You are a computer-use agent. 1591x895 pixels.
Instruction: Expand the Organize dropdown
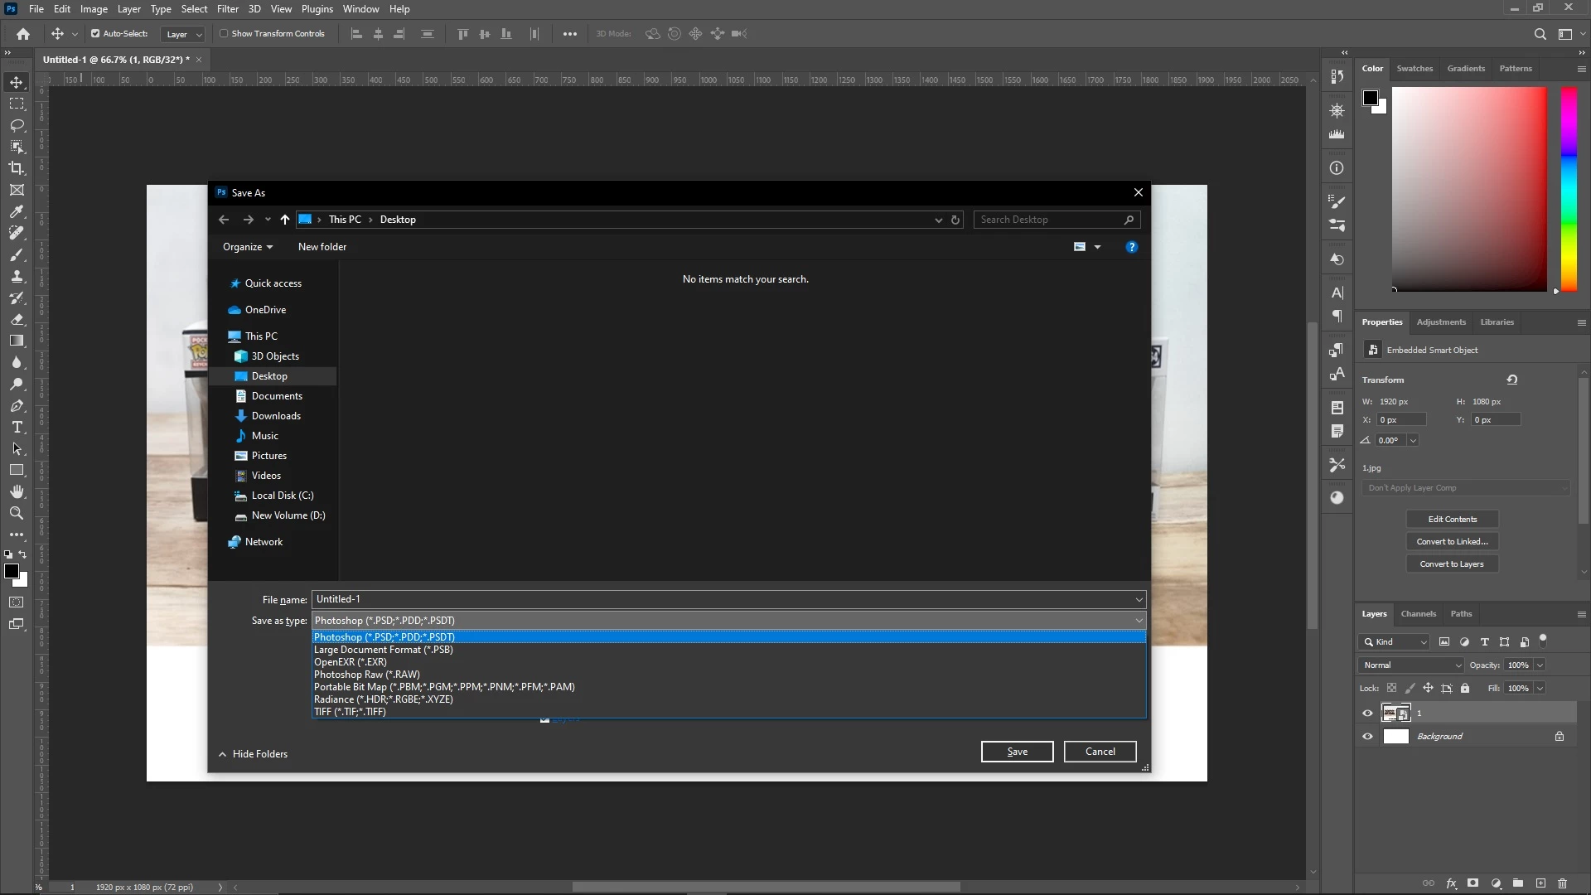coord(247,247)
